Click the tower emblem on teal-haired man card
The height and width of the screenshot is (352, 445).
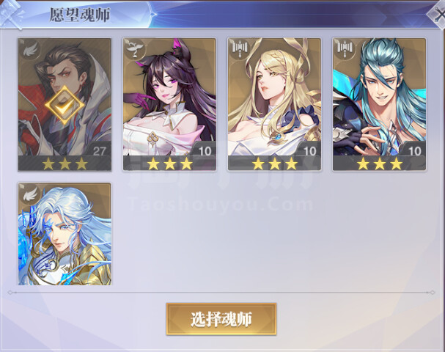click(344, 49)
